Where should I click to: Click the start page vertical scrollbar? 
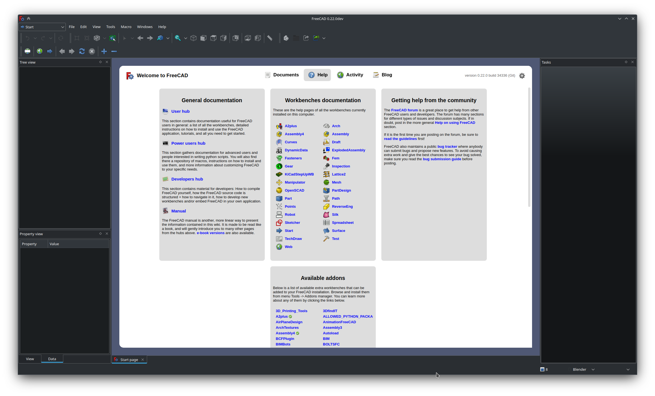[x=529, y=147]
